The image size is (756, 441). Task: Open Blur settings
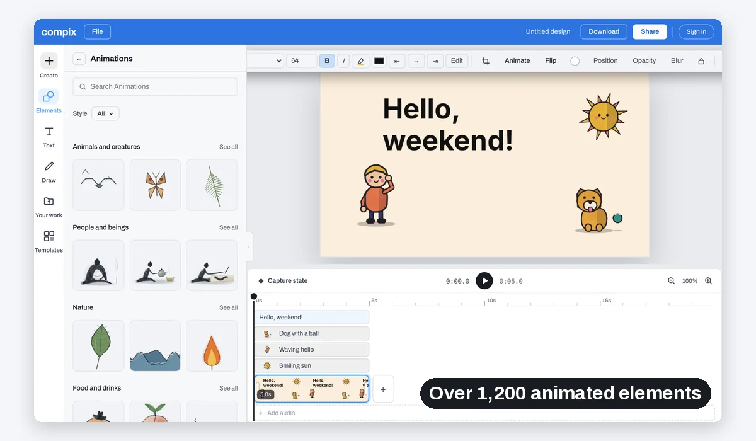coord(677,61)
